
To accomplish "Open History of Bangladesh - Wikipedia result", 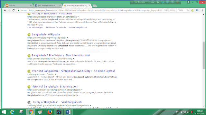I will (52, 13).
